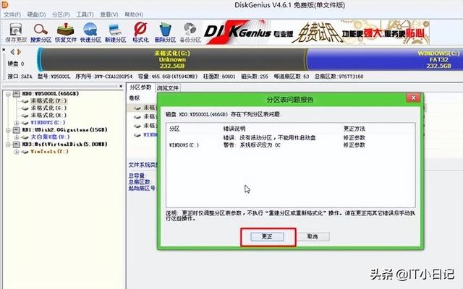
Task: Expand the WinTools(T:) tree node
Action: click(x=17, y=152)
